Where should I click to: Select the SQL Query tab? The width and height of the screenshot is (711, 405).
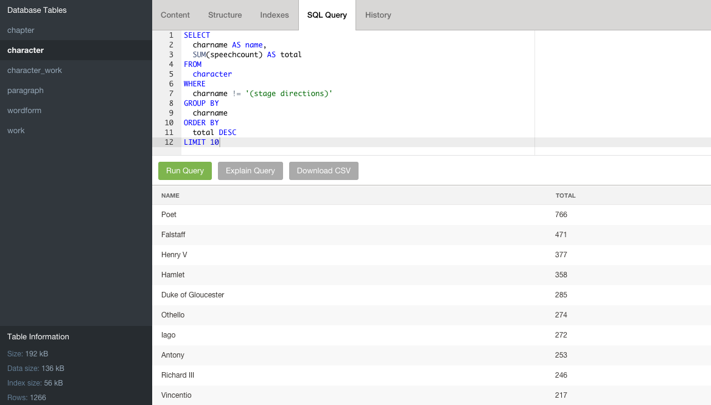coord(327,15)
